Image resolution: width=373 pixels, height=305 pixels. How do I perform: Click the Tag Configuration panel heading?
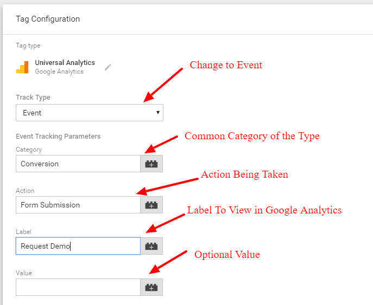pos(48,19)
